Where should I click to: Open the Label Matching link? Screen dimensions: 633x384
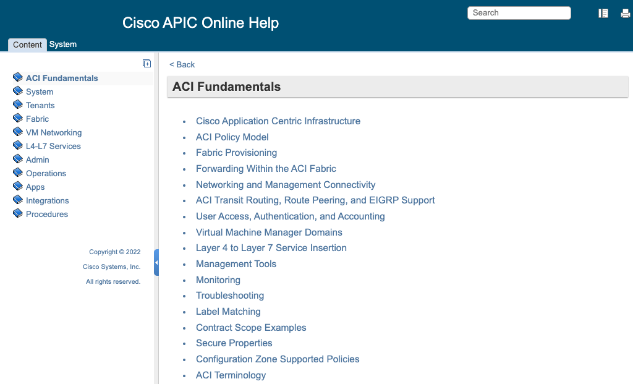pos(228,312)
